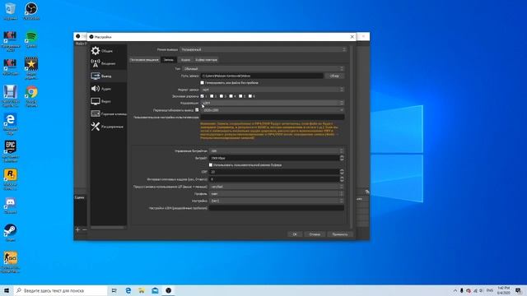
Task: Open the Hotkeys keyboard settings section
Action: tap(108, 114)
